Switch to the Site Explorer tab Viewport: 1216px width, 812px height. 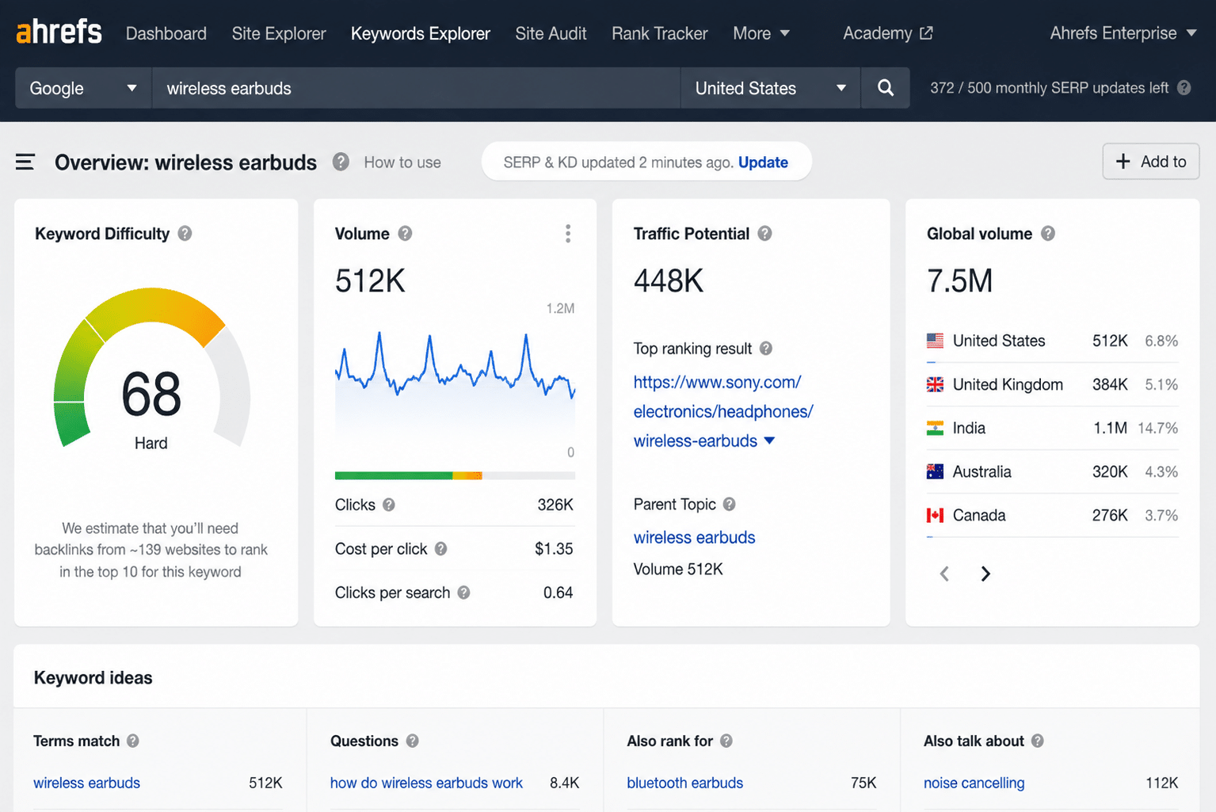click(x=279, y=33)
